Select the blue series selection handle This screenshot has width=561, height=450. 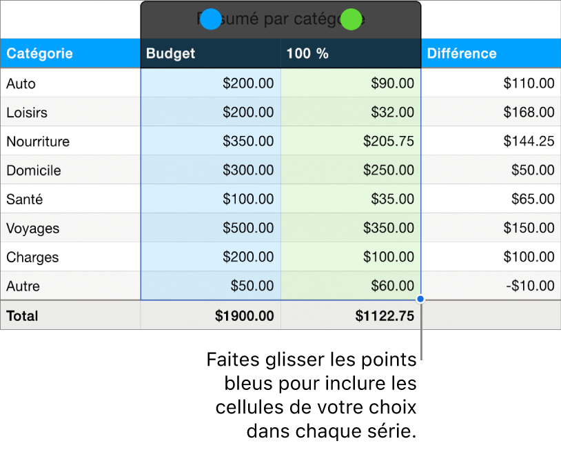pyautogui.click(x=212, y=19)
